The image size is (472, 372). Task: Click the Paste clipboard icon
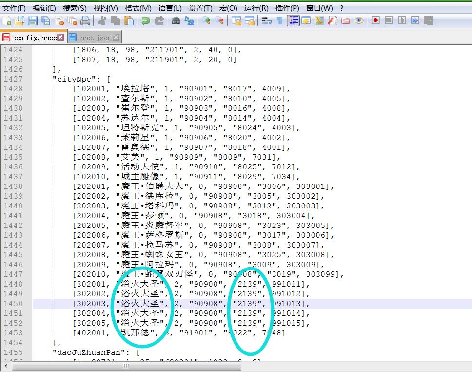(x=129, y=21)
